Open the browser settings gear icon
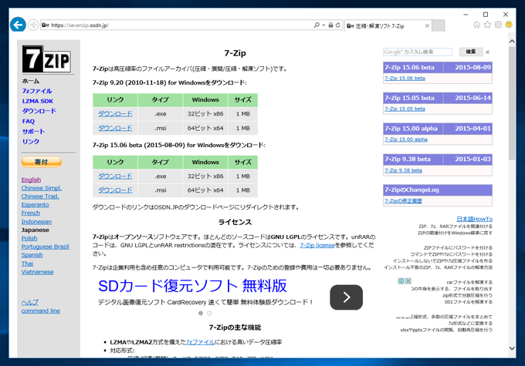This screenshot has width=525, height=366. pos(498,25)
